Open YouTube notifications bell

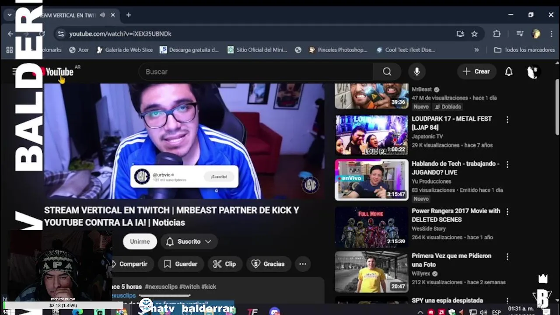tap(508, 71)
